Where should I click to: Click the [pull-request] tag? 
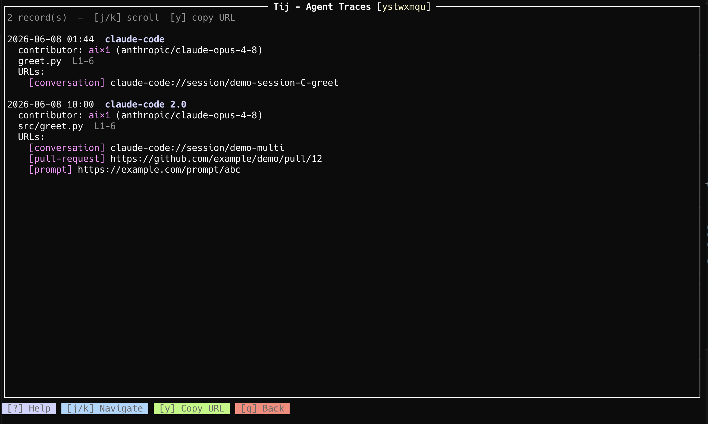67,159
